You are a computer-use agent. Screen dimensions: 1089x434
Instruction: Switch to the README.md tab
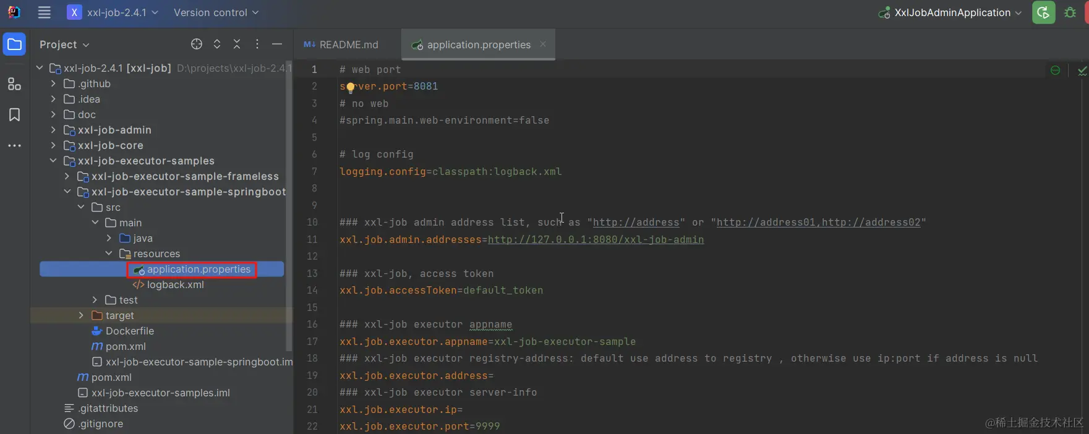(341, 45)
